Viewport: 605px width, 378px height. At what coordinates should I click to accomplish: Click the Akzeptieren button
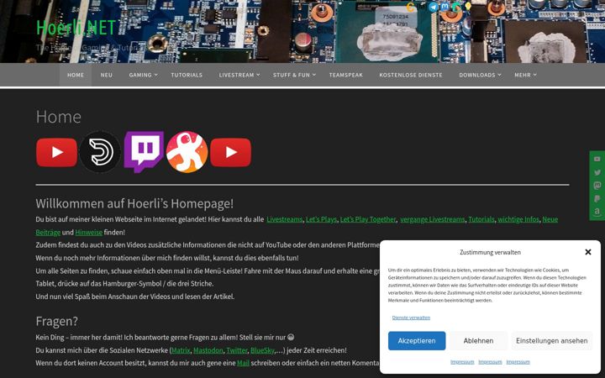[417, 341]
